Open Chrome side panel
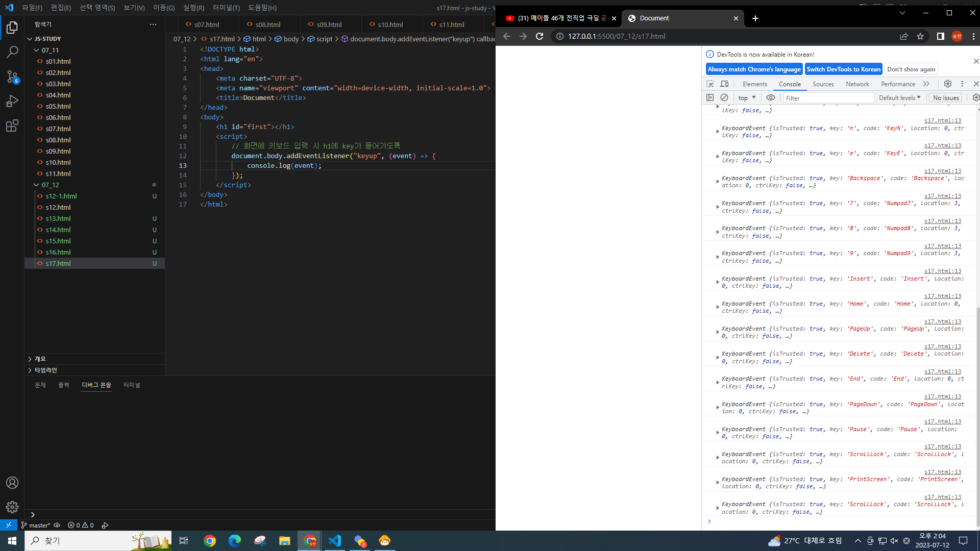980x551 pixels. 941,36
